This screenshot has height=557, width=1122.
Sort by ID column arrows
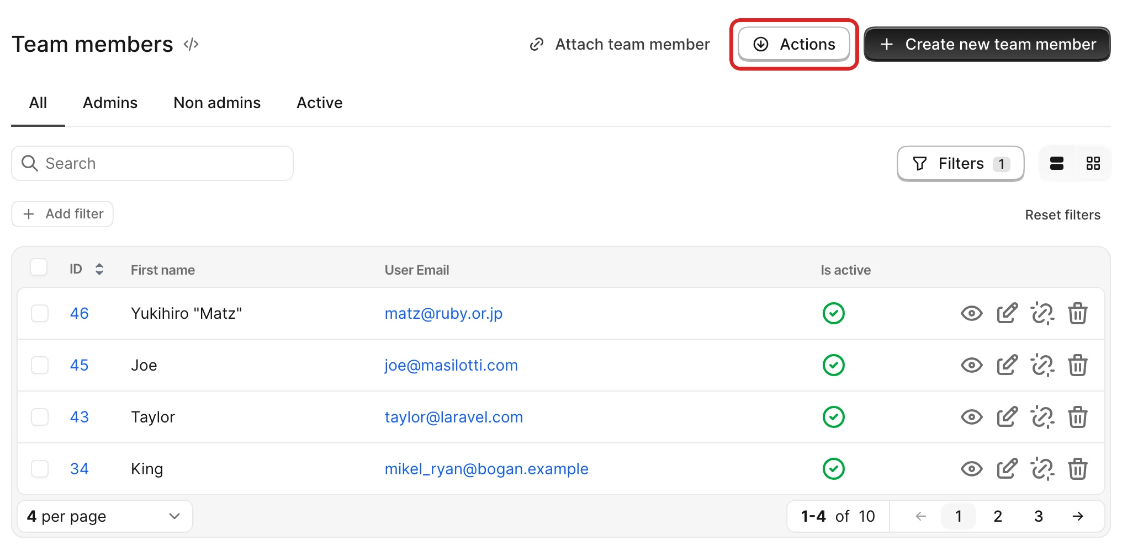(99, 269)
